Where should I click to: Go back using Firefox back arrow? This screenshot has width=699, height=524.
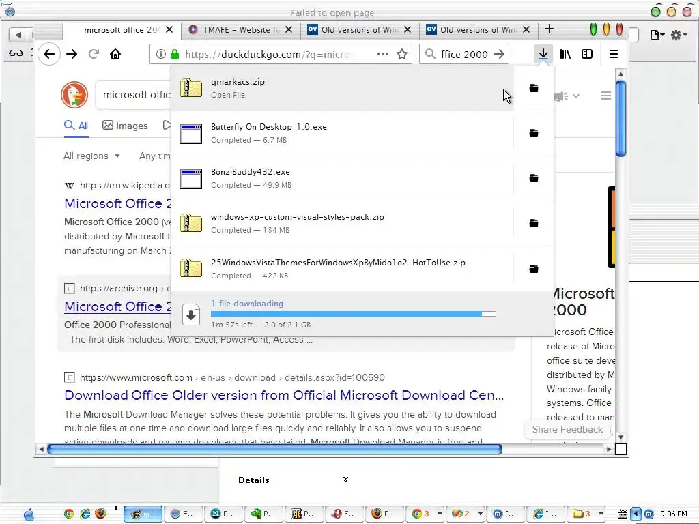tap(49, 55)
